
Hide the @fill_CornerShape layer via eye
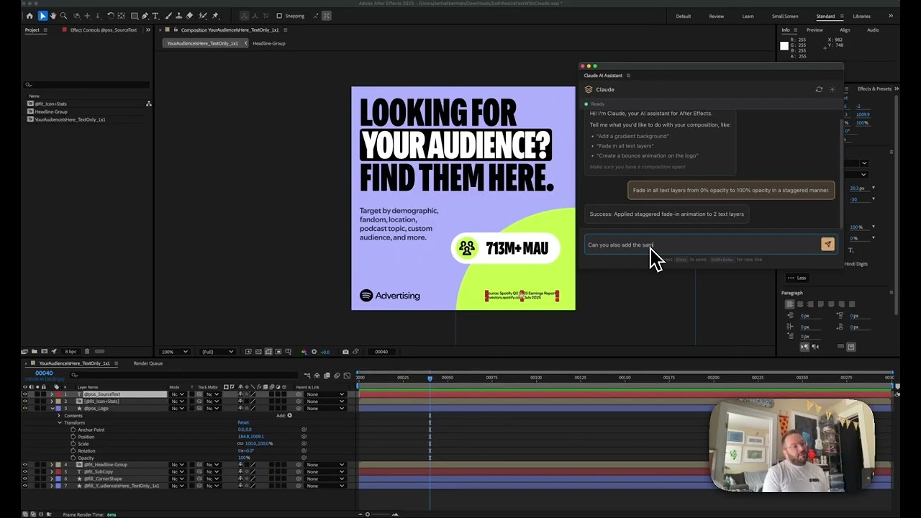24,478
